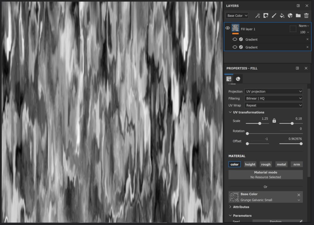Select the first Gradient effect row label
The height and width of the screenshot is (225, 314).
coord(251,40)
